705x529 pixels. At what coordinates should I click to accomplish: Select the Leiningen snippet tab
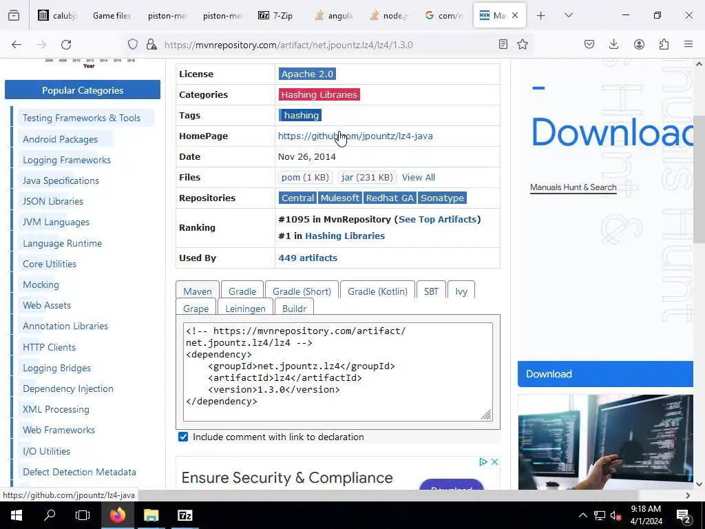tap(245, 309)
